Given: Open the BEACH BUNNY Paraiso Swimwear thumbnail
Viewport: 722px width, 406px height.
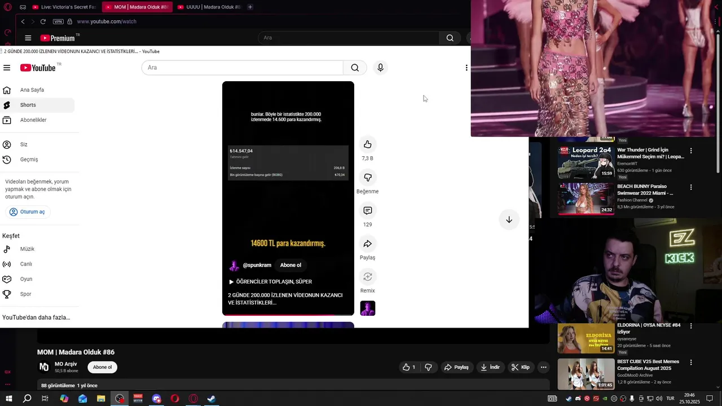Looking at the screenshot, I should tap(586, 198).
